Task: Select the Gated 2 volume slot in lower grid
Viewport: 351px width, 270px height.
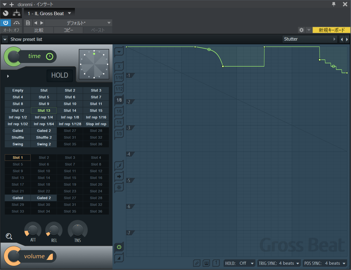Action: (44, 198)
